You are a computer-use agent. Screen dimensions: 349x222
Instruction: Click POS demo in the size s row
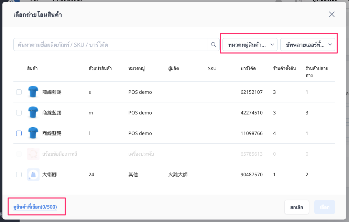point(140,92)
